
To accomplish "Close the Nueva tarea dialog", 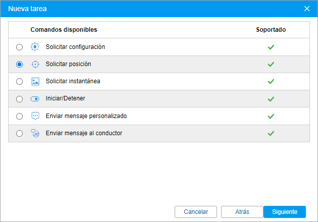I will [x=307, y=9].
